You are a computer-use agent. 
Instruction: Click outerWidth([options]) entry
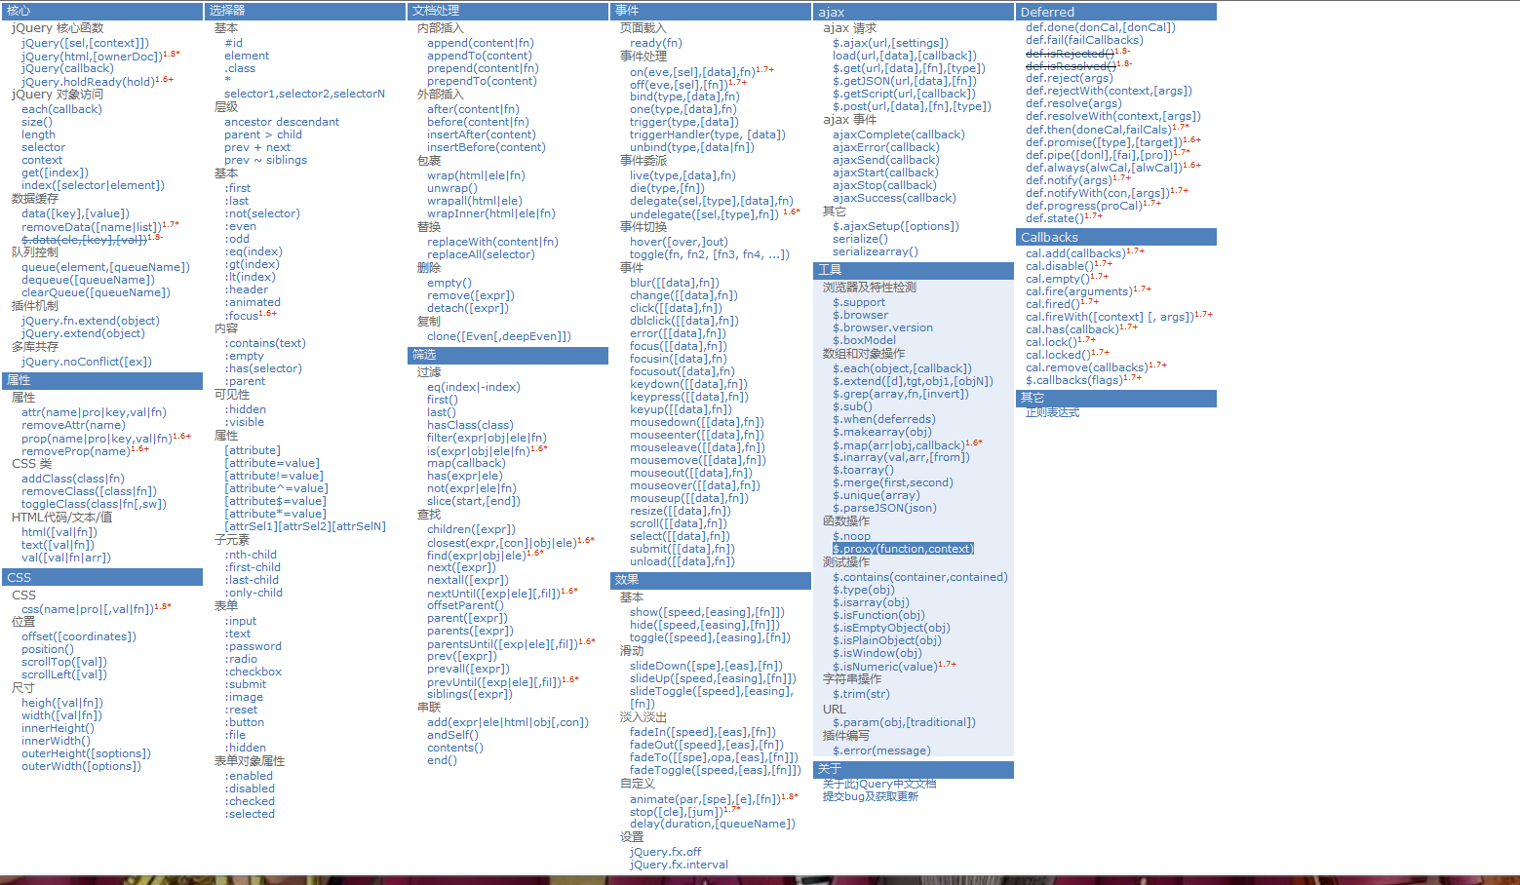[81, 766]
